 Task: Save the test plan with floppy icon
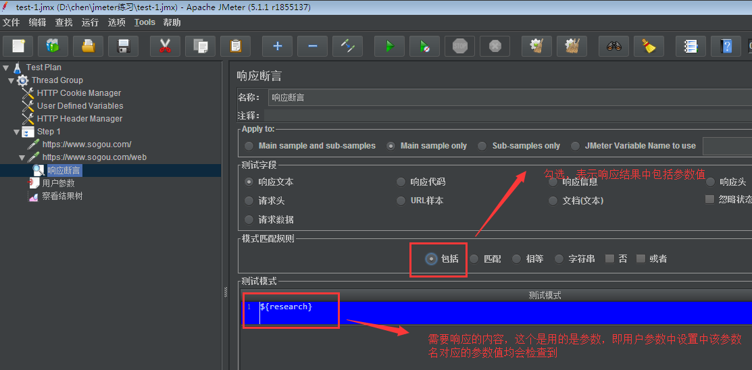[123, 46]
